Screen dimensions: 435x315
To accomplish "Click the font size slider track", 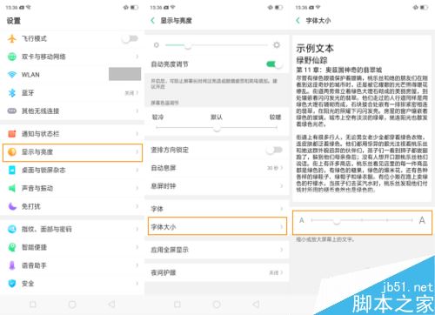I will (x=362, y=220).
